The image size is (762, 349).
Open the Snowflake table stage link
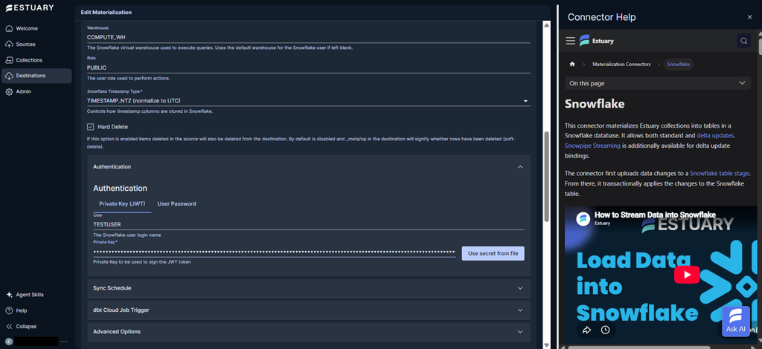720,173
